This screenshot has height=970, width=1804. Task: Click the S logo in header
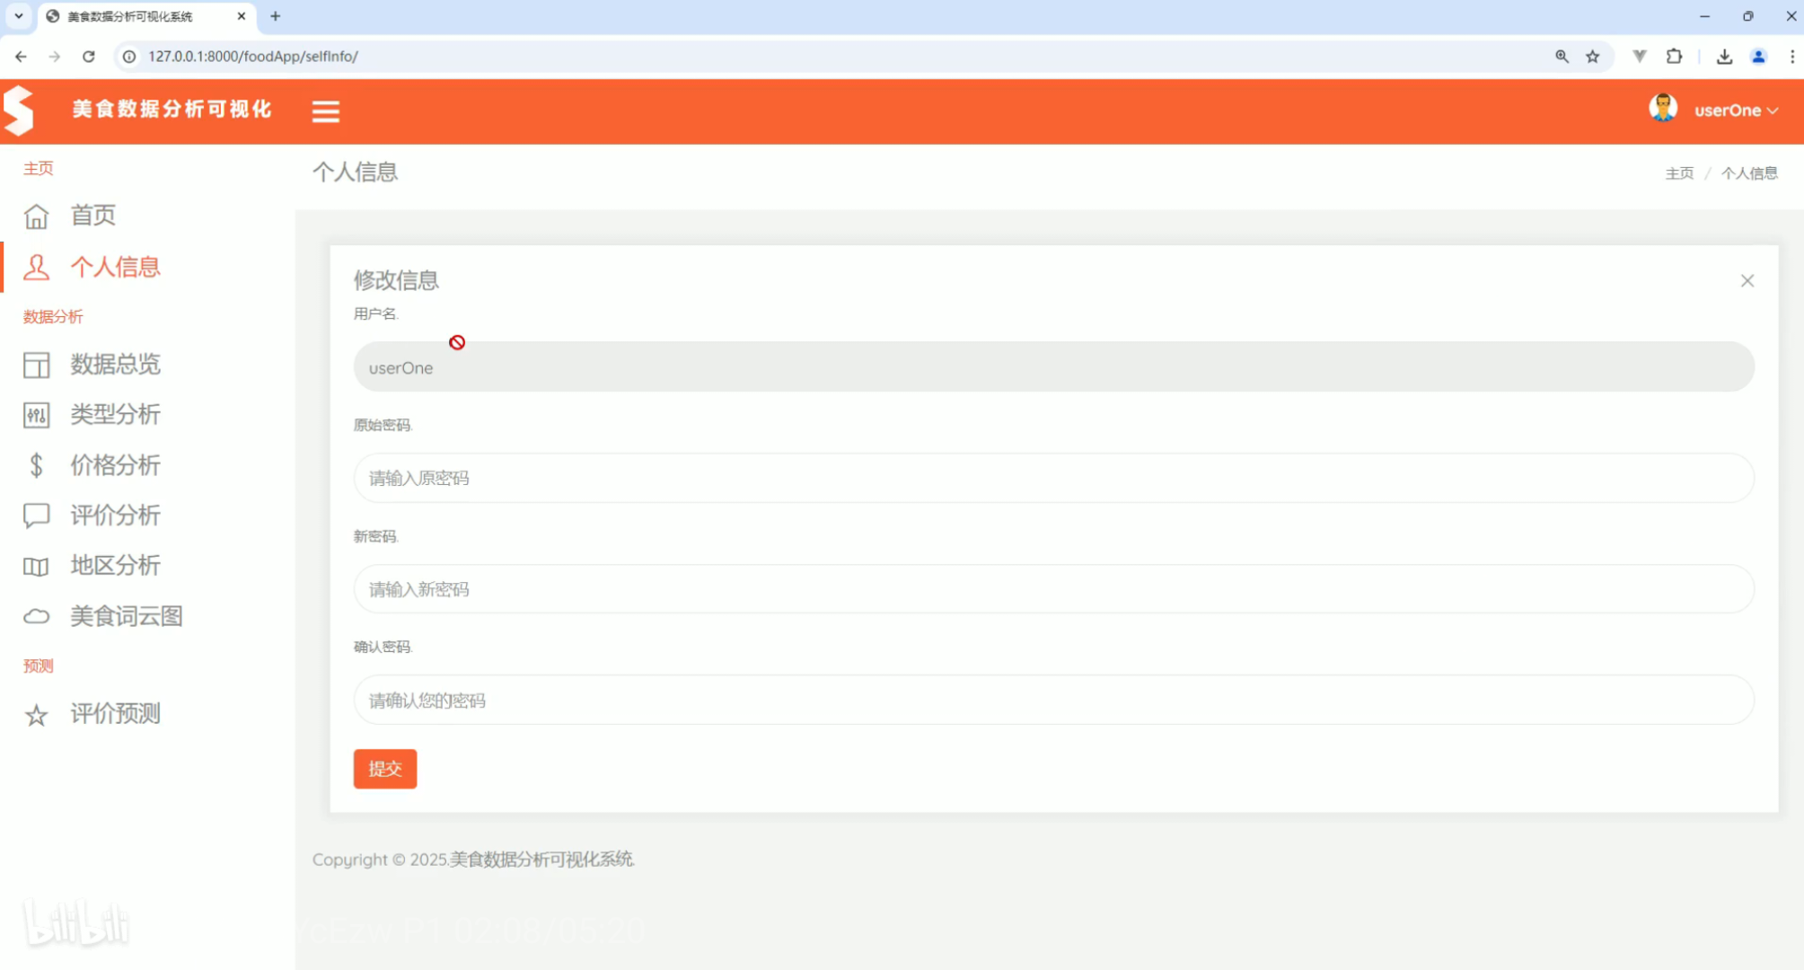click(x=19, y=110)
